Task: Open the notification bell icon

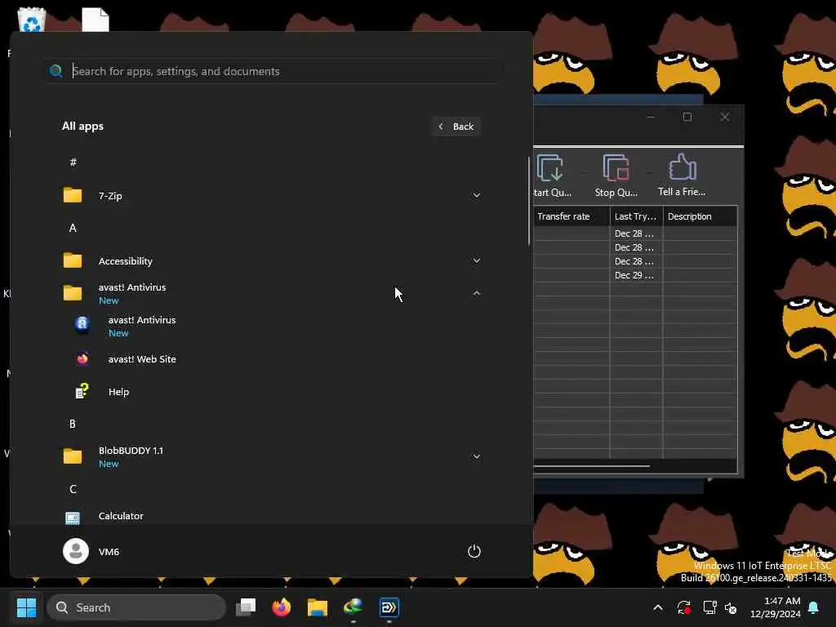Action: (x=814, y=607)
